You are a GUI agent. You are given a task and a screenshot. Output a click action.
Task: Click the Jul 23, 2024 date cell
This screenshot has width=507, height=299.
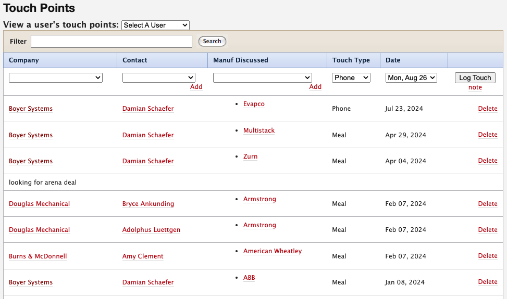coord(404,109)
